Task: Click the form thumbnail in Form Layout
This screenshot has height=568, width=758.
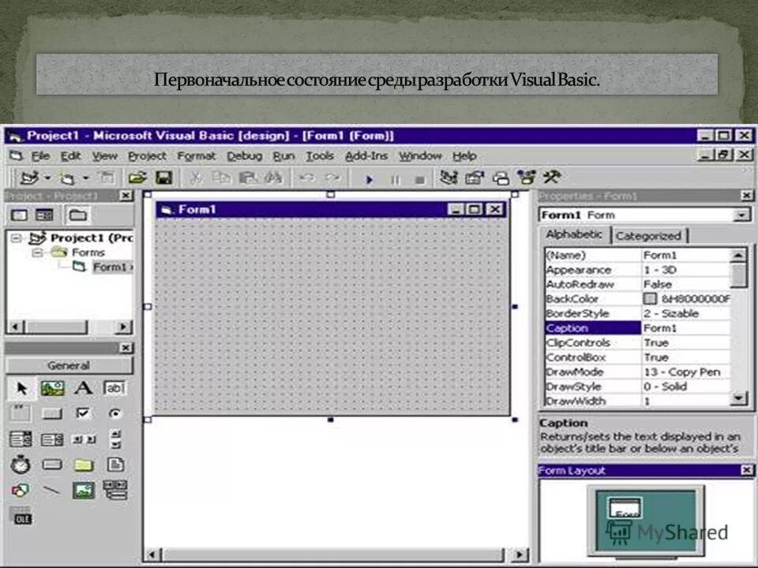Action: (625, 508)
